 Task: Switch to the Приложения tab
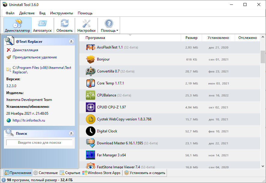pyautogui.click(x=18, y=173)
